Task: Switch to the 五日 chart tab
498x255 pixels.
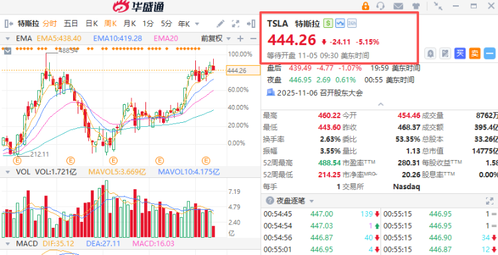Action: click(x=71, y=23)
